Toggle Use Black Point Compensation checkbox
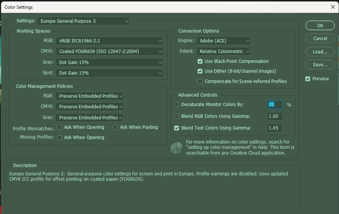The width and height of the screenshot is (339, 214). [200, 61]
